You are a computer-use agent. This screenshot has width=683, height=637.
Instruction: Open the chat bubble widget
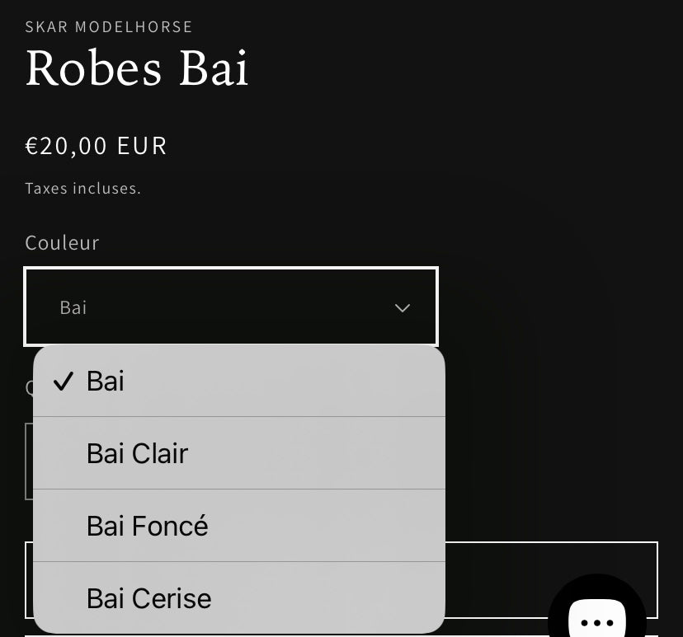(596, 608)
